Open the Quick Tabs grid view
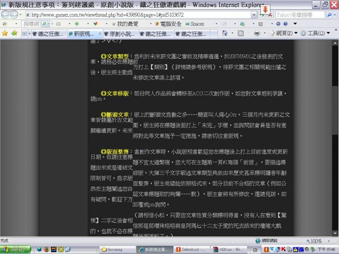339x254 pixels. click(x=24, y=34)
